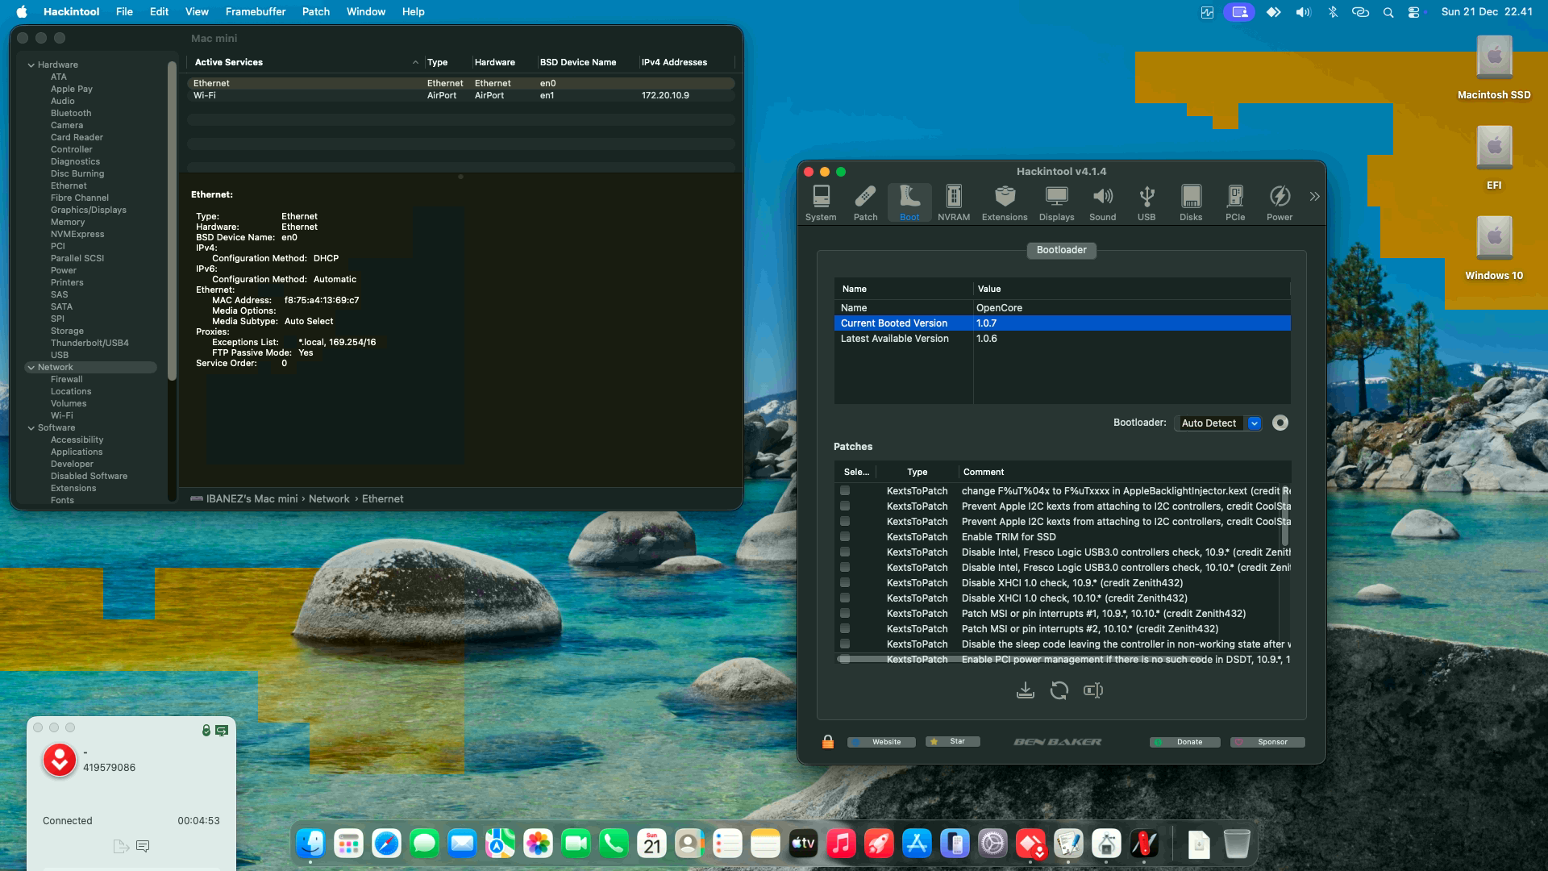Open the System tab in Hackintool
Image resolution: width=1548 pixels, height=871 pixels.
821,202
